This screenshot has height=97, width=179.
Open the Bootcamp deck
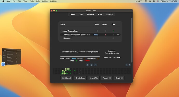68,38
